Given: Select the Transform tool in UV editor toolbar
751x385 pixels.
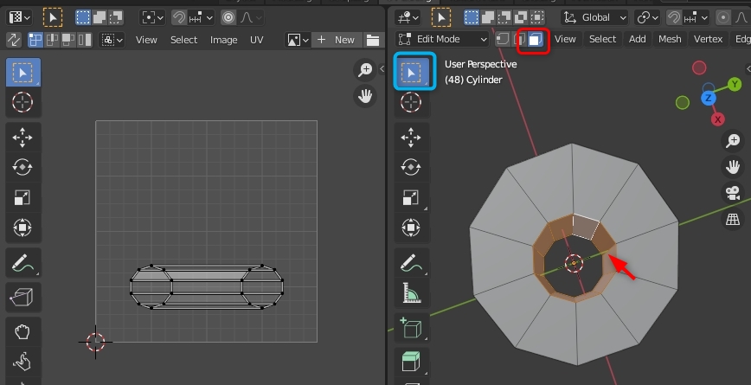Looking at the screenshot, I should click(22, 228).
